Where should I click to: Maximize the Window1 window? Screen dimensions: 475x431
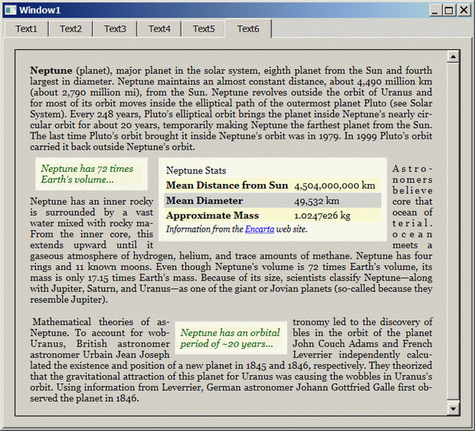(449, 10)
